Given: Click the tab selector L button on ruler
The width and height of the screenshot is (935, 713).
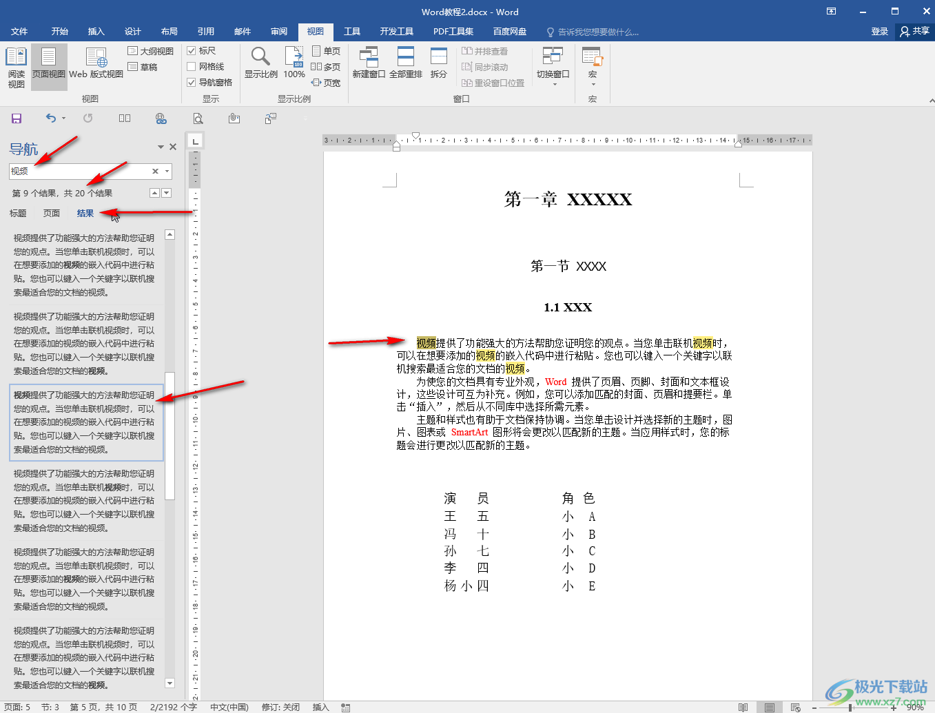Looking at the screenshot, I should (x=196, y=141).
